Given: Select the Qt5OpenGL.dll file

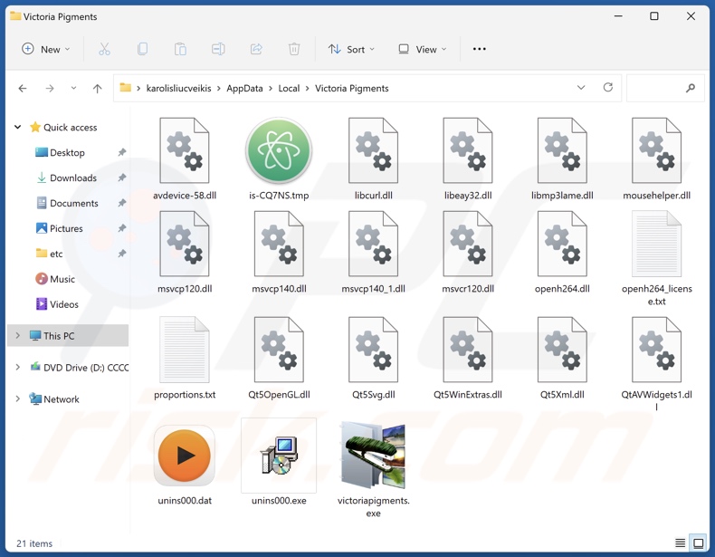Looking at the screenshot, I should tap(279, 359).
